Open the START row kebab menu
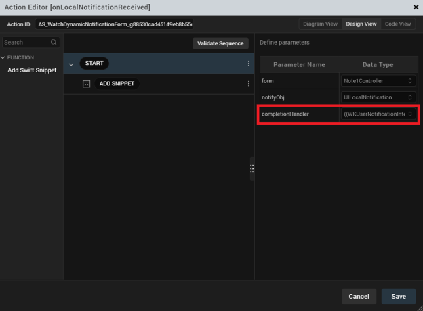The width and height of the screenshot is (423, 311). [x=249, y=64]
